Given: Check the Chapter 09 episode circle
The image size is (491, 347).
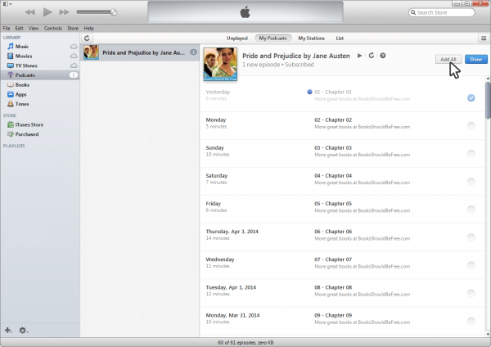Looking at the screenshot, I should [471, 322].
